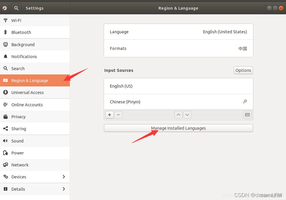Viewport: 286px width, 200px height.
Task: Go to the Privacy panel
Action: (x=35, y=116)
